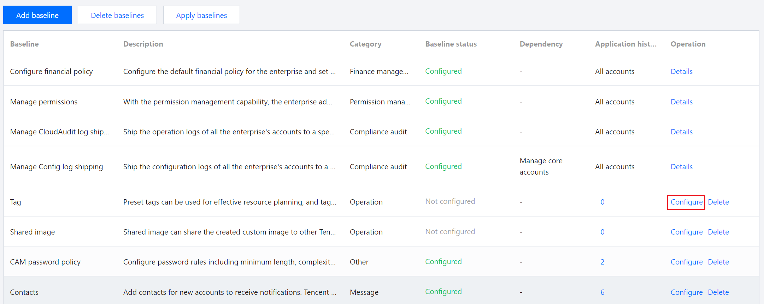Configure the Shared image baseline

[x=686, y=232]
